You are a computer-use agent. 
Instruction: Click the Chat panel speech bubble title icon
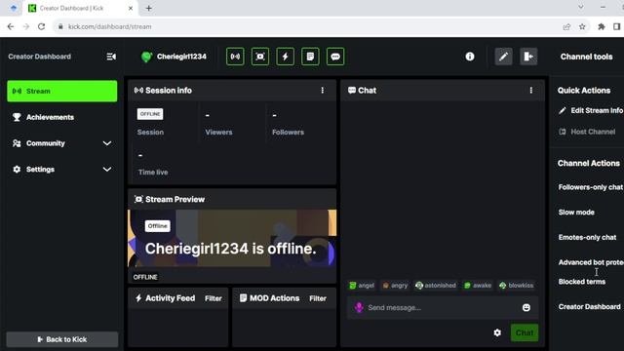coord(352,91)
